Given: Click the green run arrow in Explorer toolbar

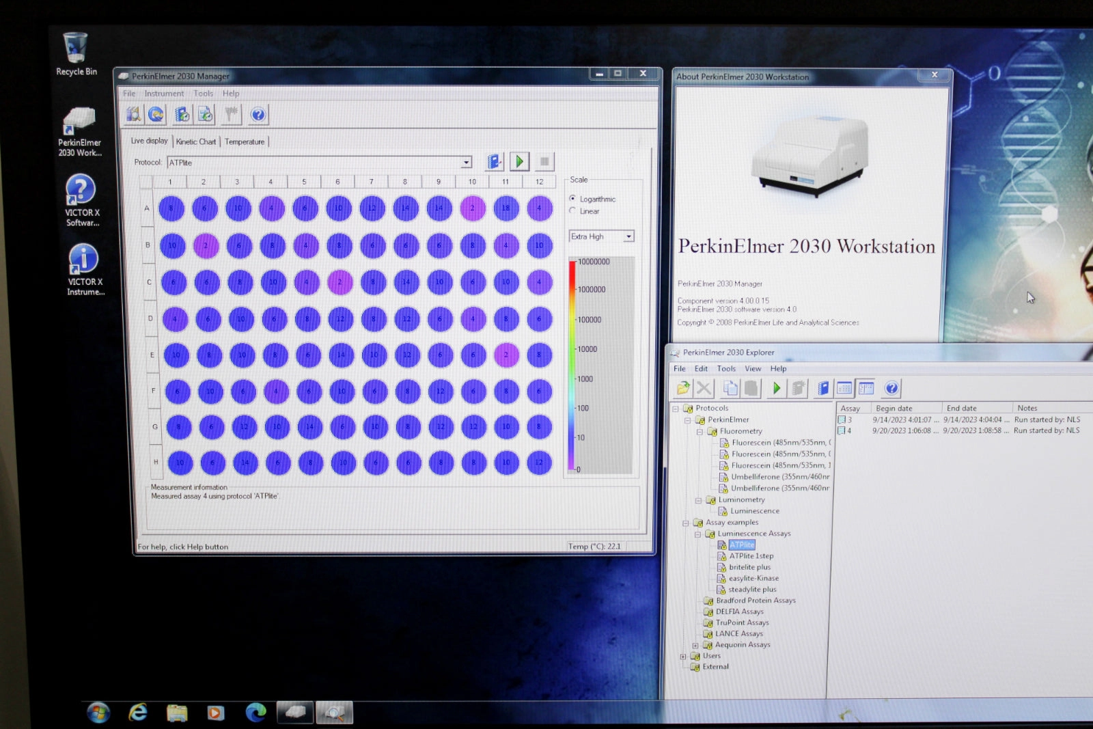Looking at the screenshot, I should point(776,388).
